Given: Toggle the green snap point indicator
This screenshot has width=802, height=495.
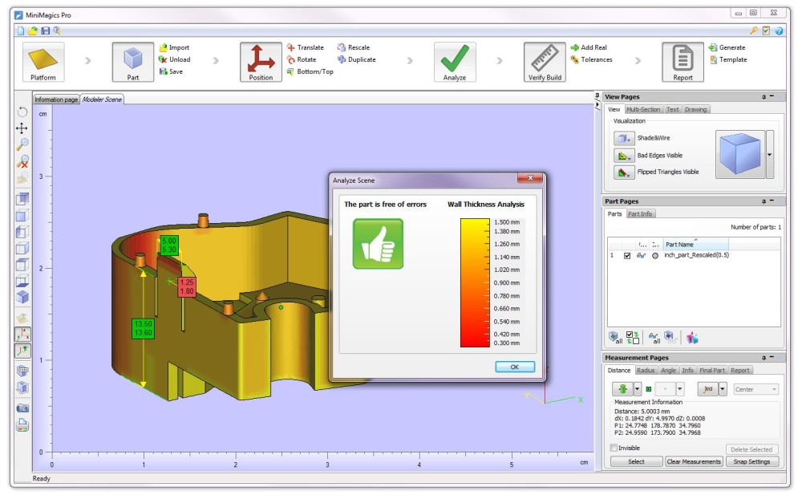Looking at the screenshot, I should [649, 389].
